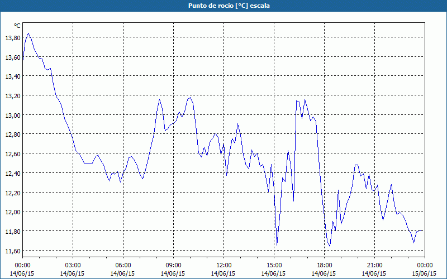The image size is (447, 279).
Task: Click the 13,20 y-axis label
Action: pos(13,96)
